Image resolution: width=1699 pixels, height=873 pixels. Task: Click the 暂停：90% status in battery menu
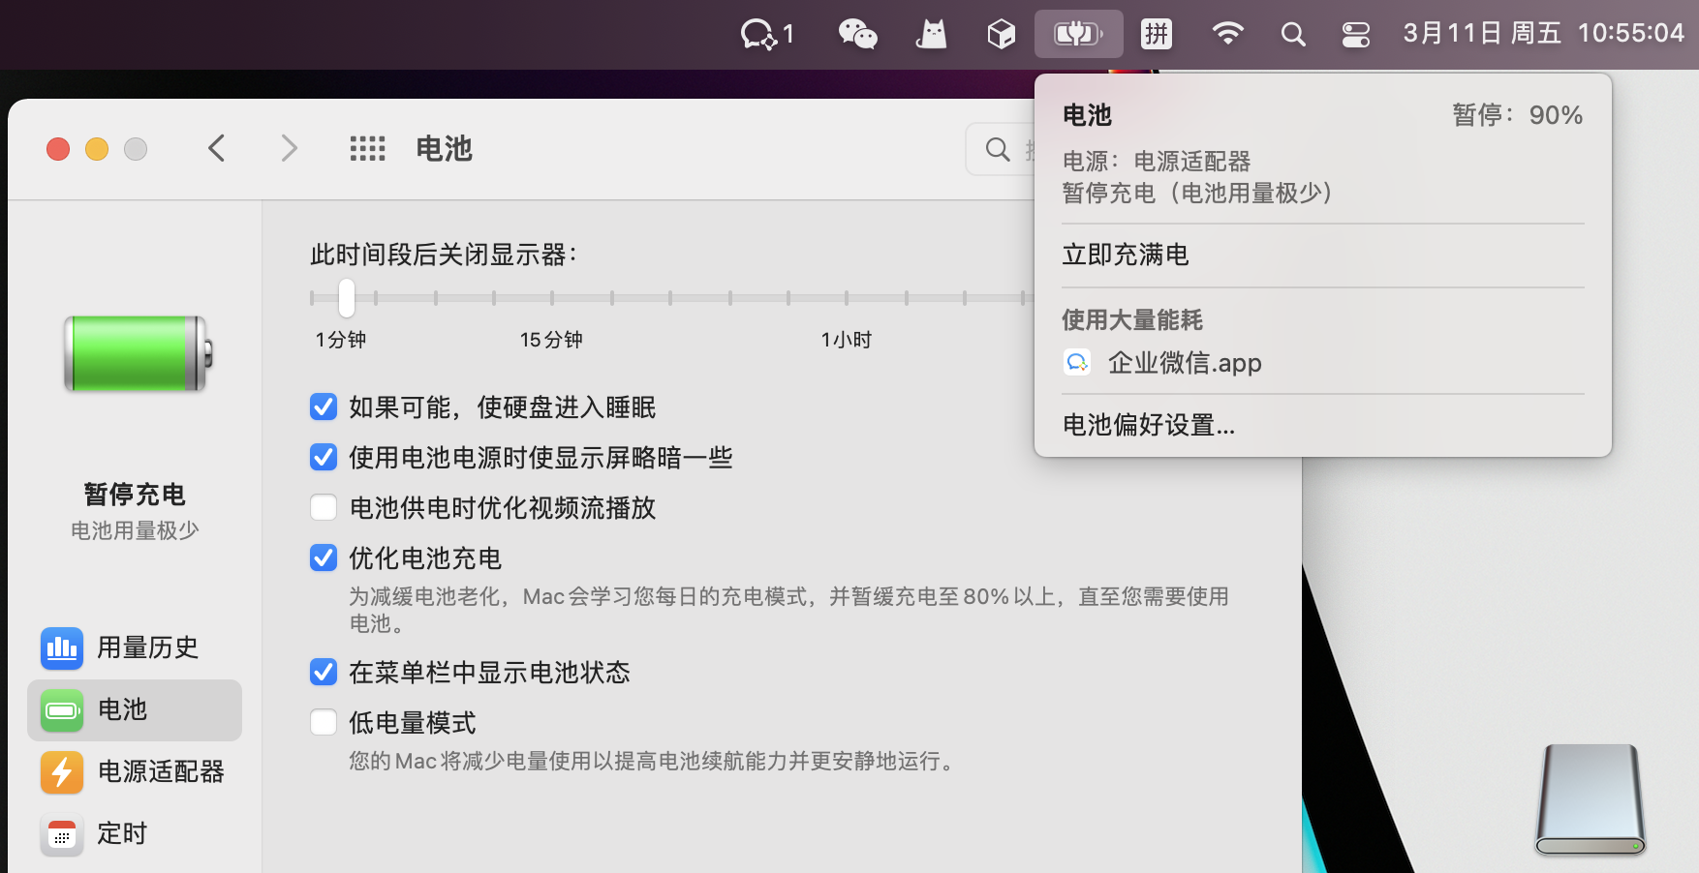(1517, 115)
